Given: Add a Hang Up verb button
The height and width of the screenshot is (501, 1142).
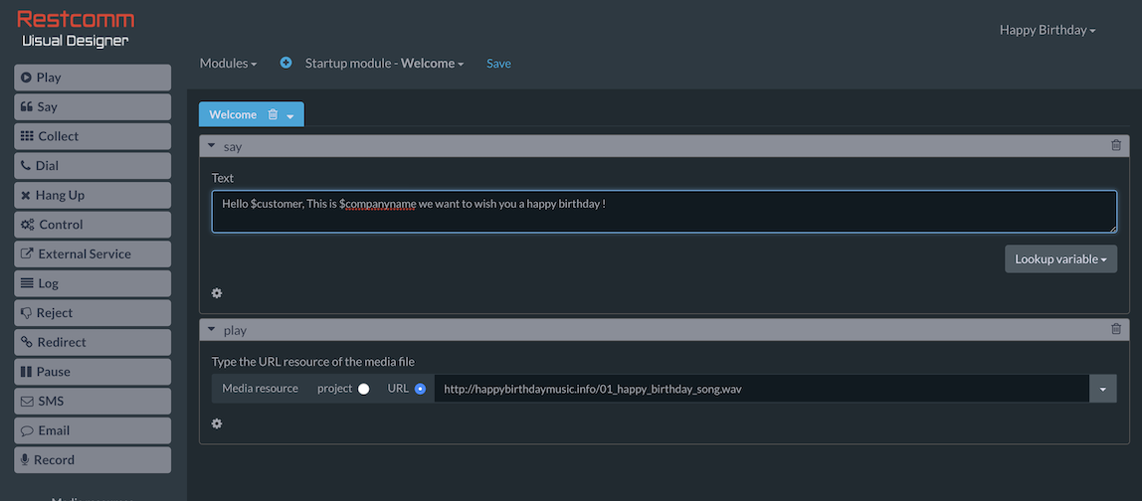Looking at the screenshot, I should pyautogui.click(x=93, y=196).
